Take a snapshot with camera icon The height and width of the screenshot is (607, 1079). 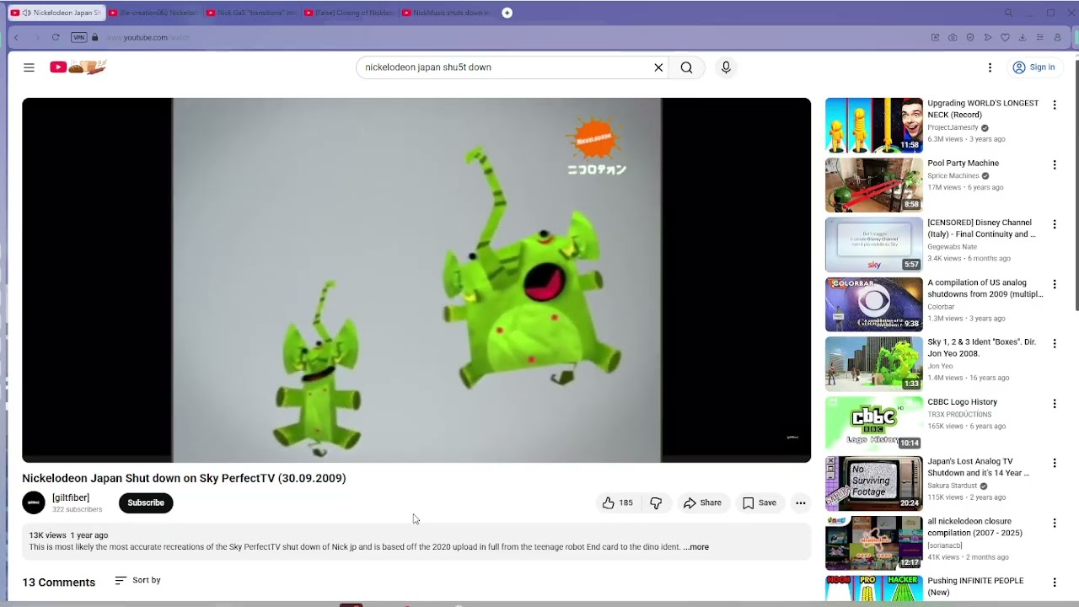coord(953,37)
